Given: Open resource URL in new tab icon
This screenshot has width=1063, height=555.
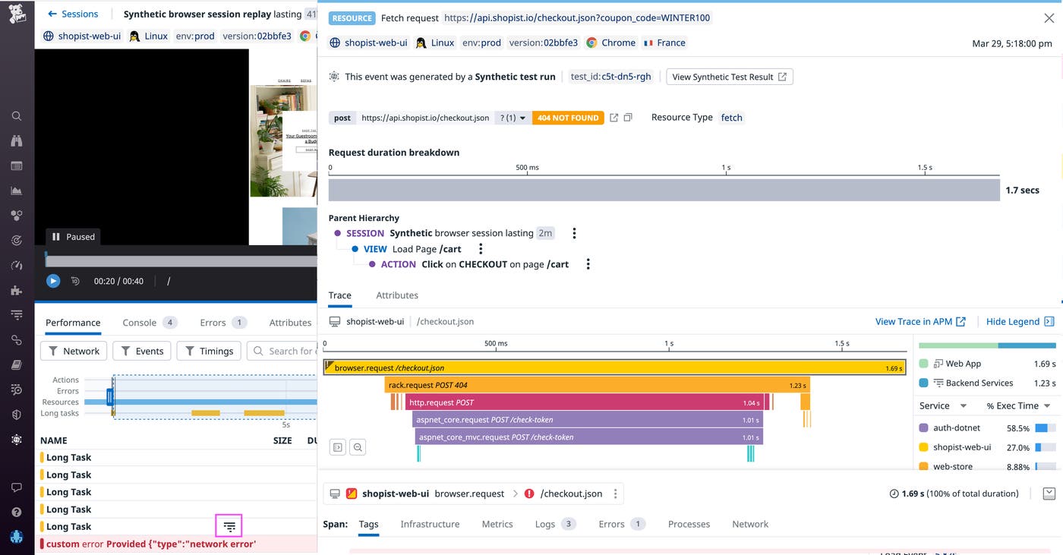Looking at the screenshot, I should tap(614, 118).
